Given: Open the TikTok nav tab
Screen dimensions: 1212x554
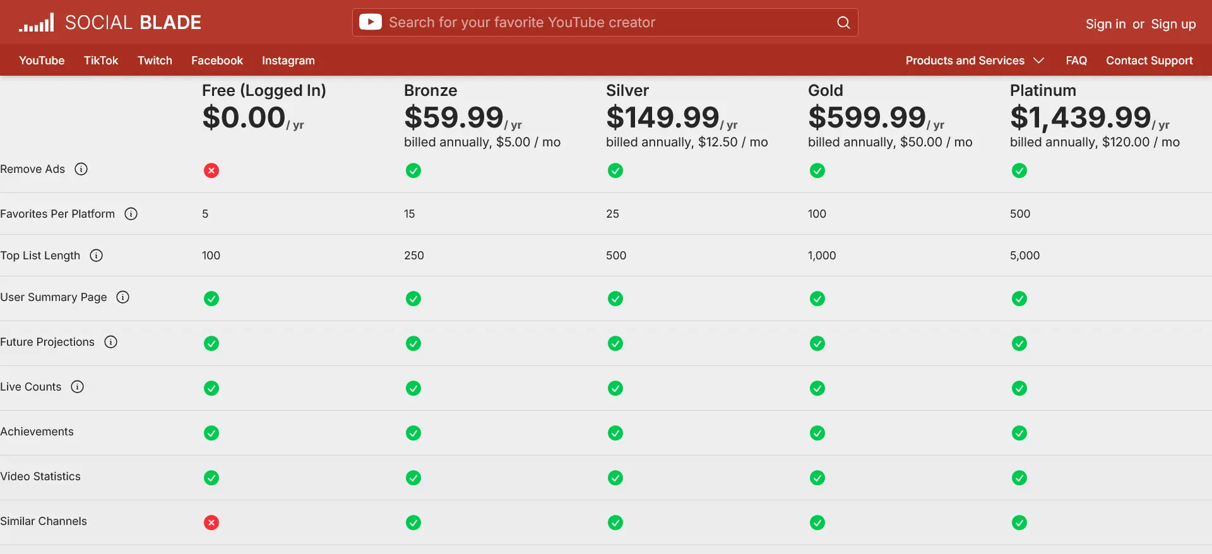Looking at the screenshot, I should click(x=101, y=61).
